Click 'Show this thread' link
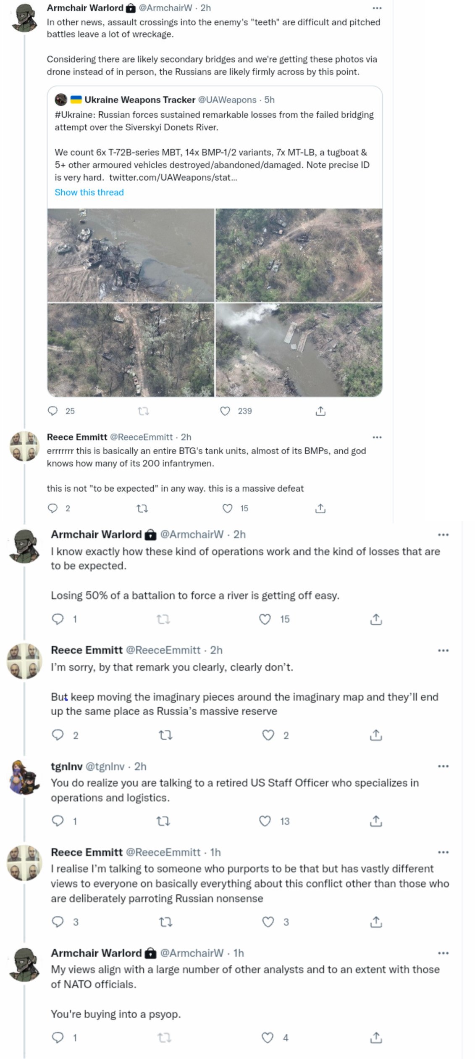The image size is (475, 1059). coord(89,192)
